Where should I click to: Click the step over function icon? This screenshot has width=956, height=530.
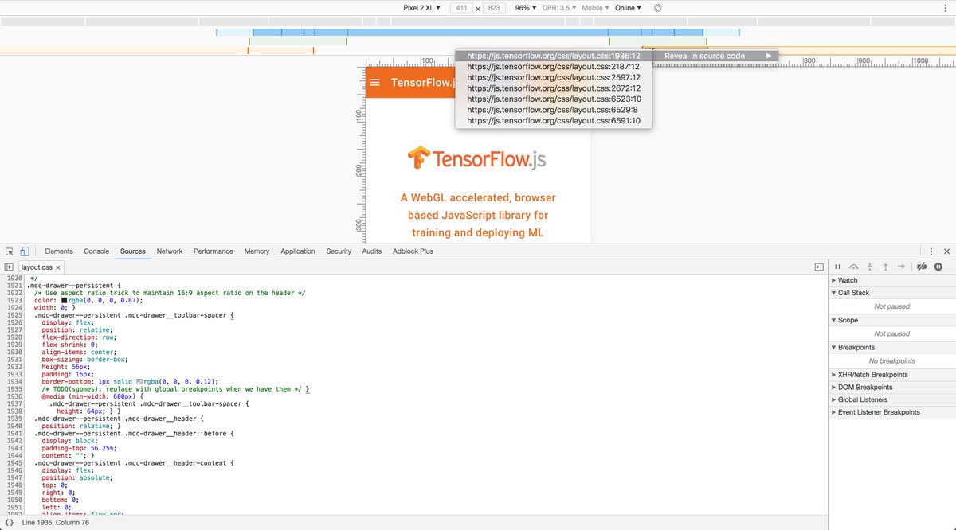(x=854, y=267)
